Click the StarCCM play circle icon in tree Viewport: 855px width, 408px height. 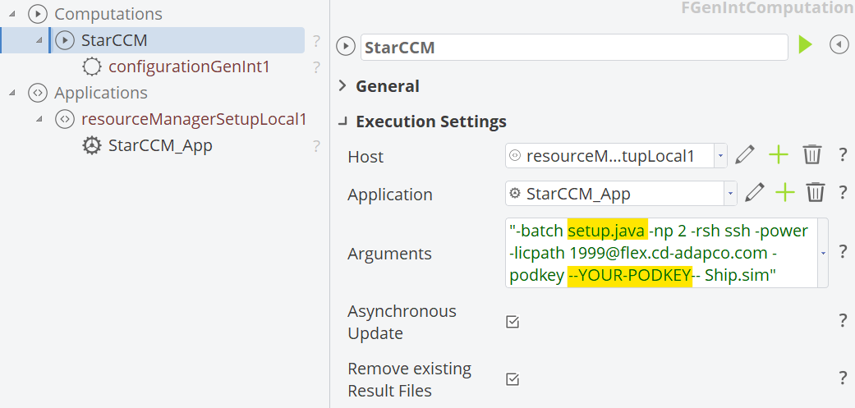coord(65,40)
